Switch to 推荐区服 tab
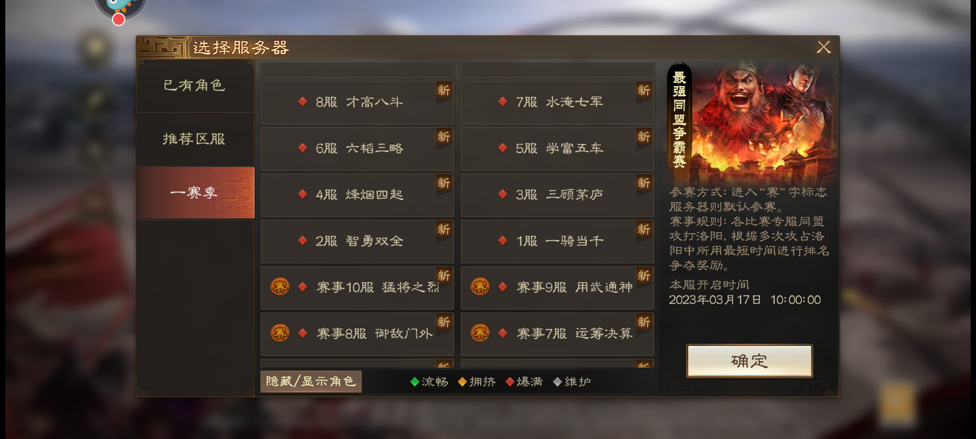Image resolution: width=976 pixels, height=439 pixels. tap(195, 139)
